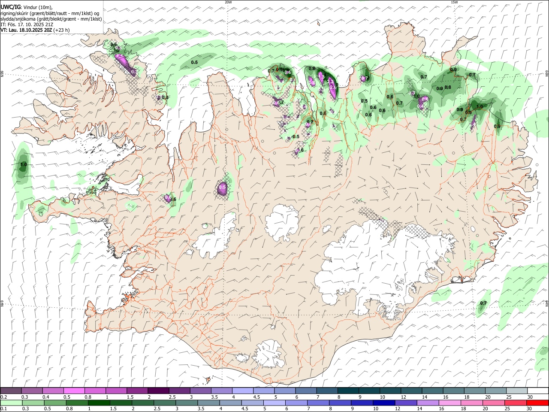Click the '0.2' label under the upper color bar
The height and width of the screenshot is (412, 549).
[x=3, y=397]
